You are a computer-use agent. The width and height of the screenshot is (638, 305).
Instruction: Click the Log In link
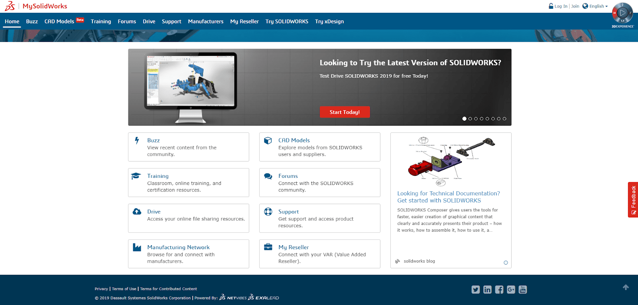561,6
